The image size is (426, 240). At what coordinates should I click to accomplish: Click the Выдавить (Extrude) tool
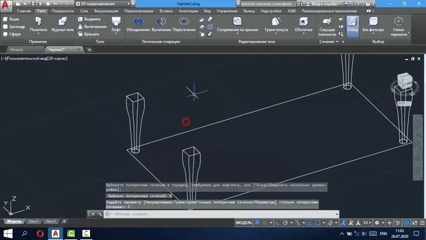point(89,19)
